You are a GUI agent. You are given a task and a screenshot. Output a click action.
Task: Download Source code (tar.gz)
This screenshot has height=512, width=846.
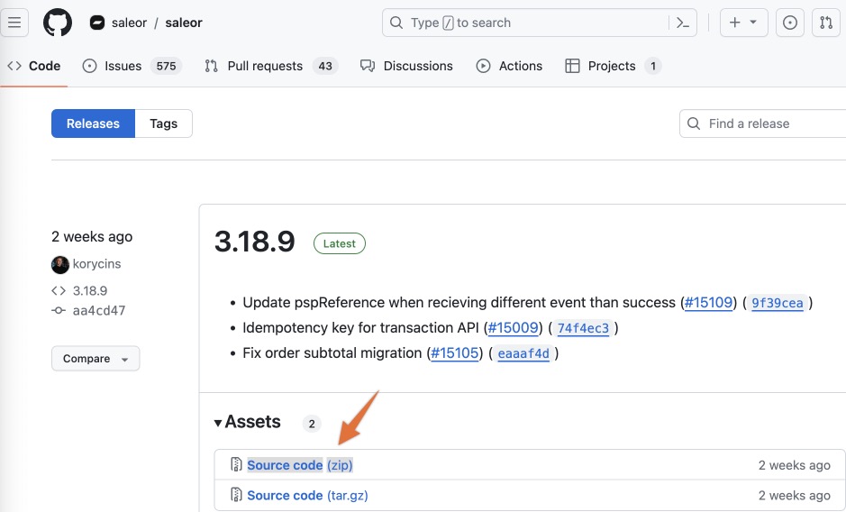307,495
